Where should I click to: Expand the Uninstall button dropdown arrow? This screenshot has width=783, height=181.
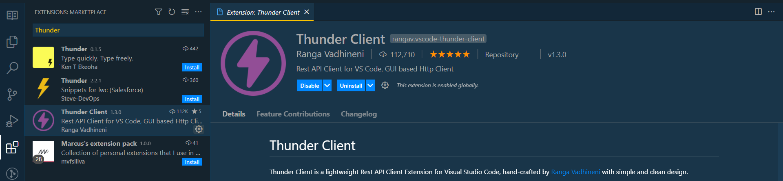370,86
